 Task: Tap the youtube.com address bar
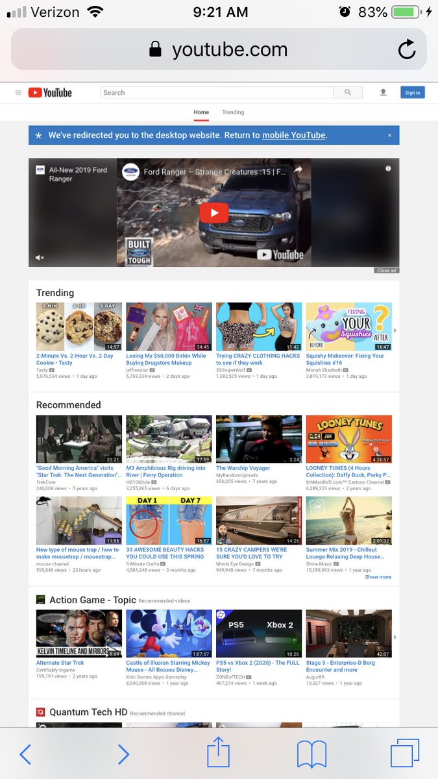pyautogui.click(x=219, y=49)
